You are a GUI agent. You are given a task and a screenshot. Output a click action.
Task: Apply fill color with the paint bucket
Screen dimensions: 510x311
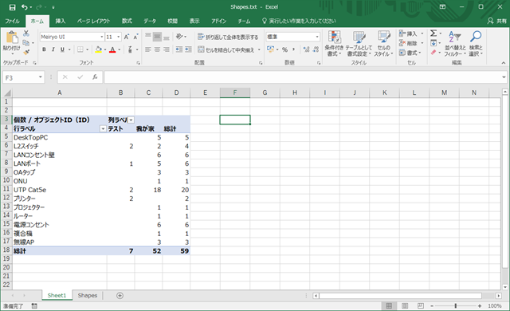tap(99, 49)
